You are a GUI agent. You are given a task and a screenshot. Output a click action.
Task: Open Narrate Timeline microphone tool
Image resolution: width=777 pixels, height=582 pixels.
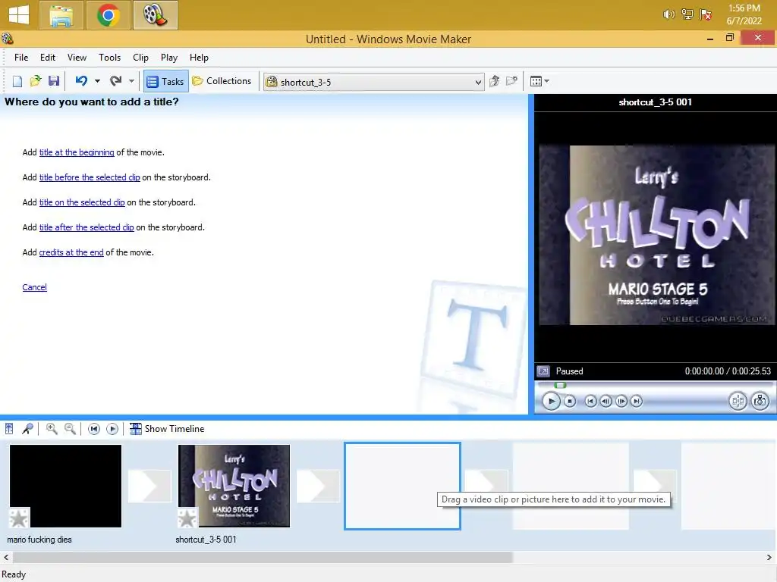pyautogui.click(x=28, y=429)
